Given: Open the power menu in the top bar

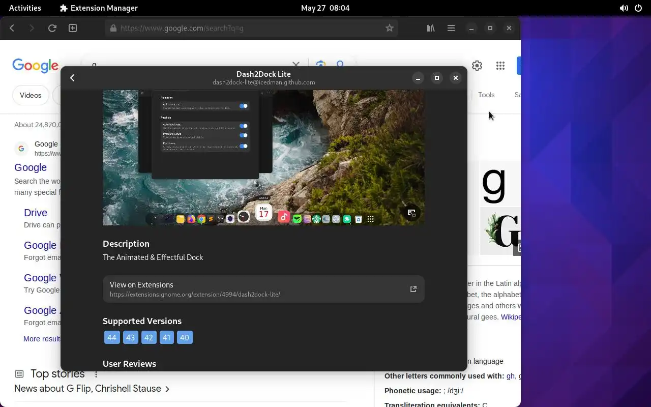Looking at the screenshot, I should click(638, 8).
